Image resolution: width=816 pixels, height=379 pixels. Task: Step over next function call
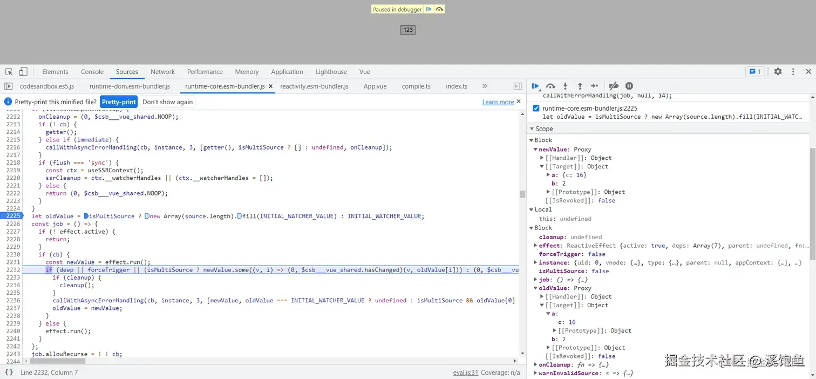click(x=550, y=86)
